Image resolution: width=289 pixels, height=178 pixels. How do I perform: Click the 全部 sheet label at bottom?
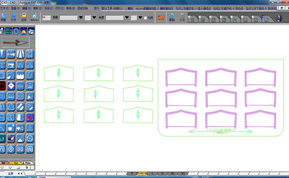11,173
